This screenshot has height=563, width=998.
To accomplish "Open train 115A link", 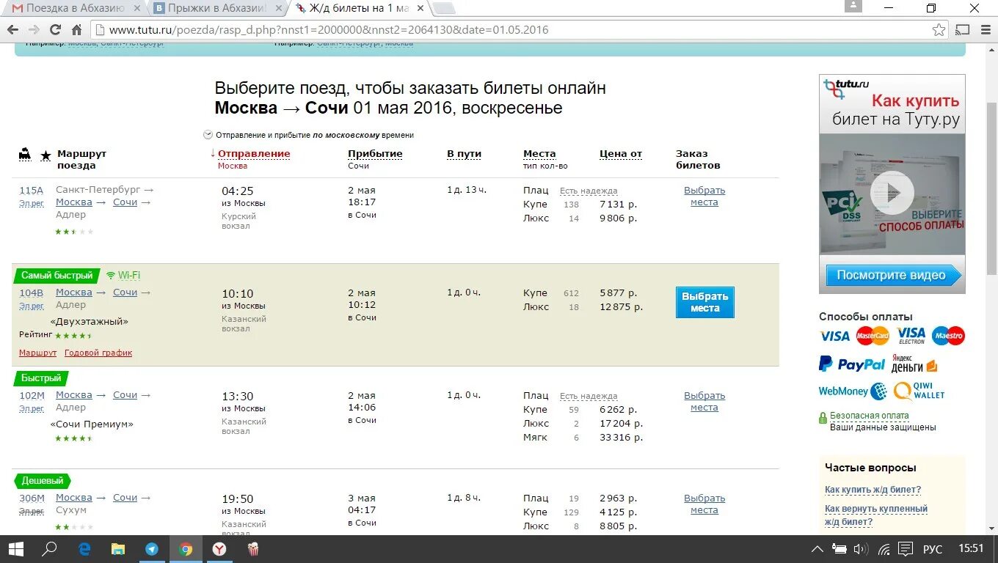I will 32,190.
